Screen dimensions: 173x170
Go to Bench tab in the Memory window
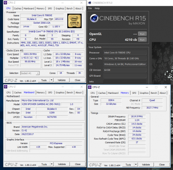click(x=154, y=93)
